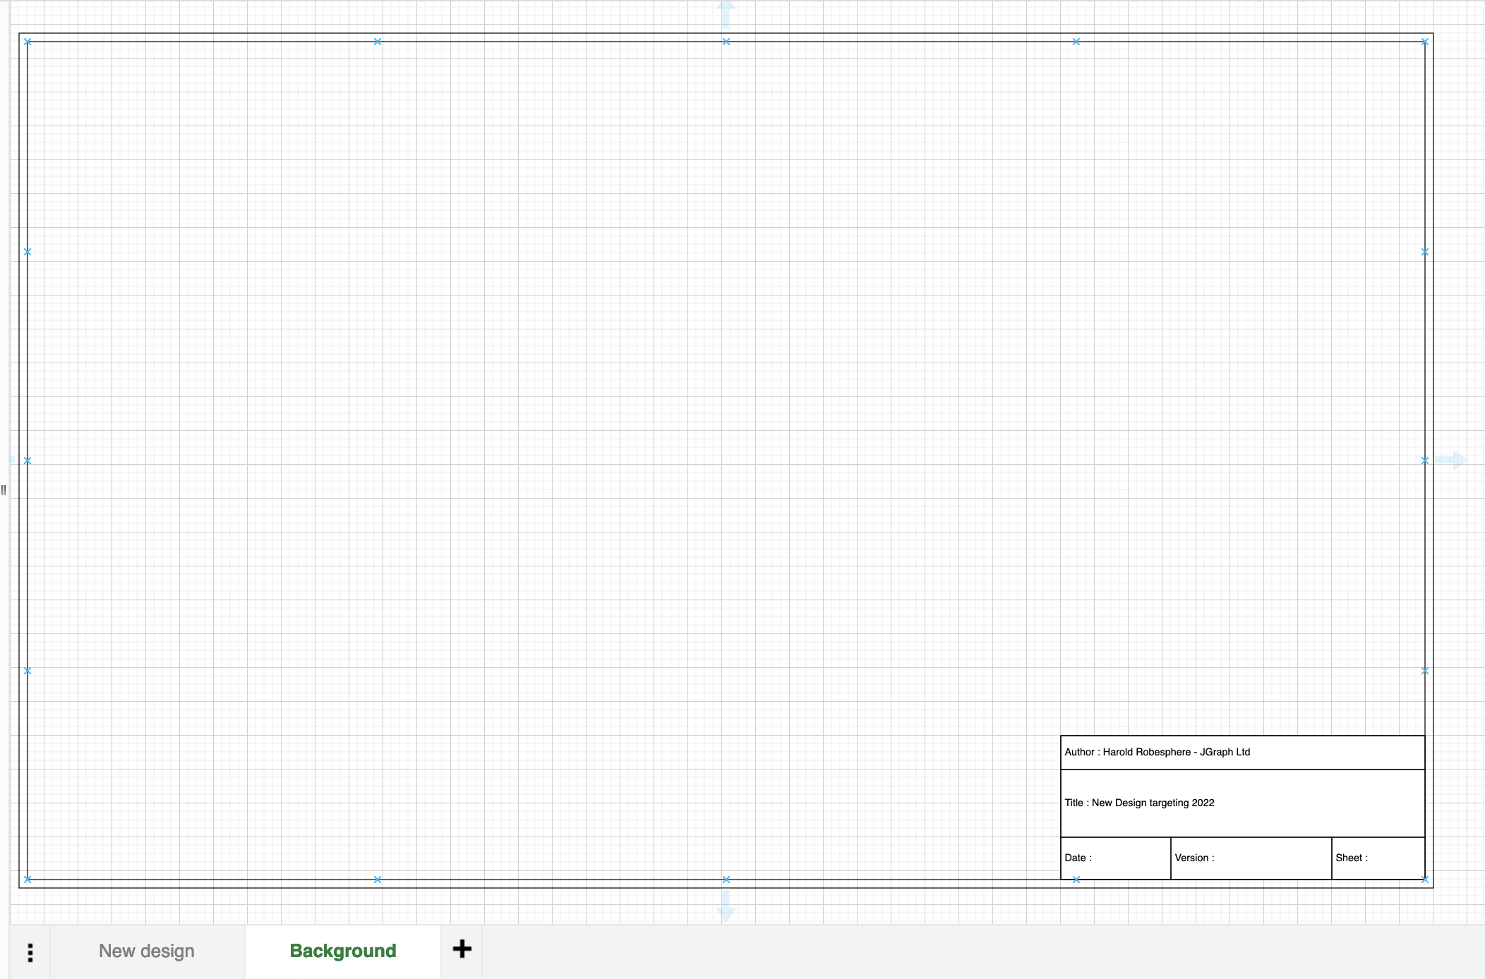Click the collapsed format panel handle on the left
Screen dimensions: 1485x979
point(3,490)
